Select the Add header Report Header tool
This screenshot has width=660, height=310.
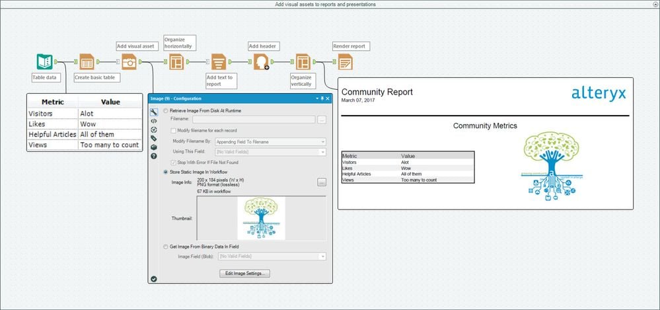261,62
